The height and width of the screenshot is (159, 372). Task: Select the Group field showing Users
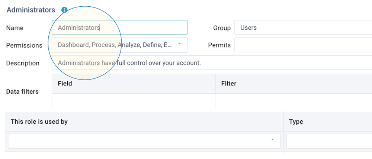303,27
